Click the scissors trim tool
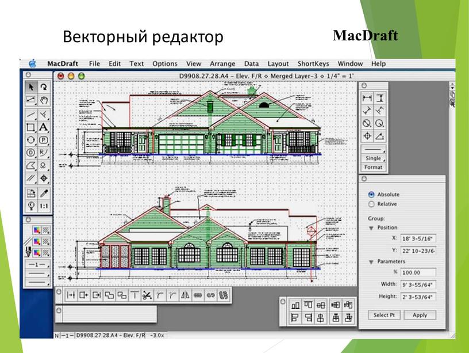Screen dimensions: 469x353 coord(147,295)
